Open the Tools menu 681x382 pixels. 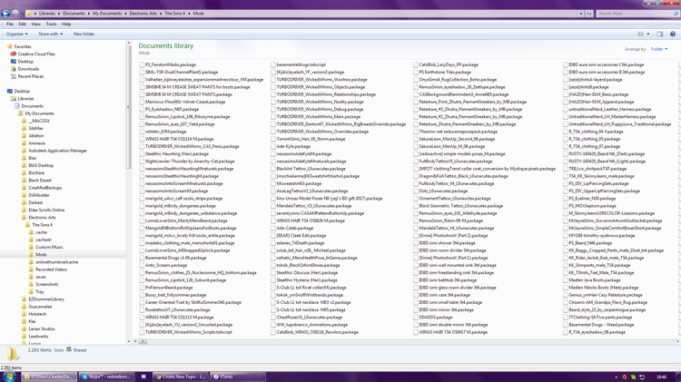(51, 24)
